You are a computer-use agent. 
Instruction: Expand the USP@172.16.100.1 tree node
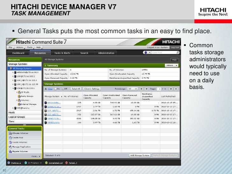[x=13, y=76]
